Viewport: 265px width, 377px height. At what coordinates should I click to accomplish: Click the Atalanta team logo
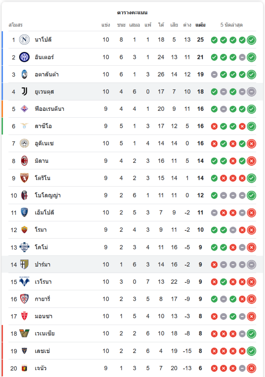25,74
